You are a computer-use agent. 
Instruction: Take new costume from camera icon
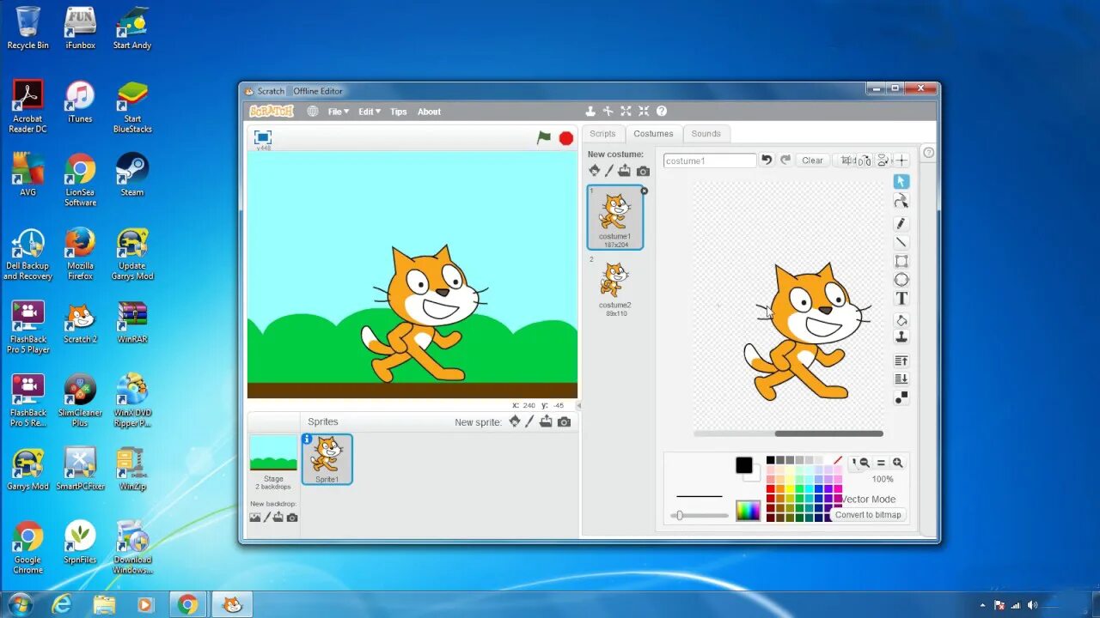pyautogui.click(x=643, y=171)
